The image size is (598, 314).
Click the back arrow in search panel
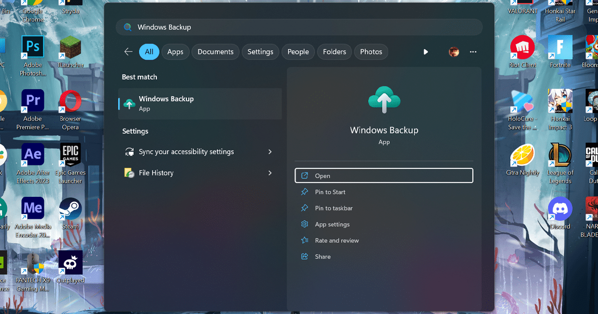(129, 52)
